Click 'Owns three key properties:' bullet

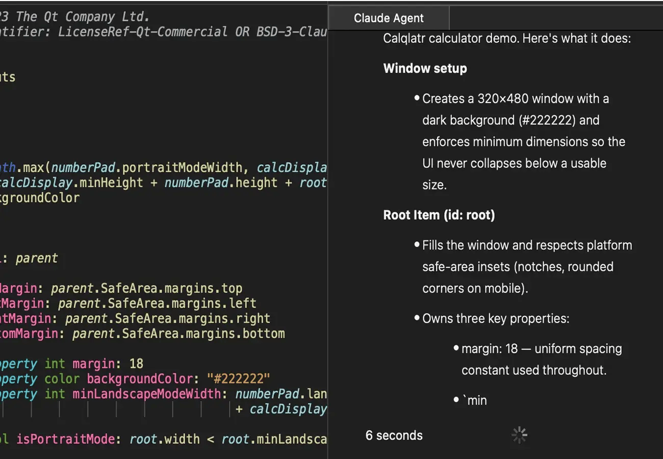(496, 319)
